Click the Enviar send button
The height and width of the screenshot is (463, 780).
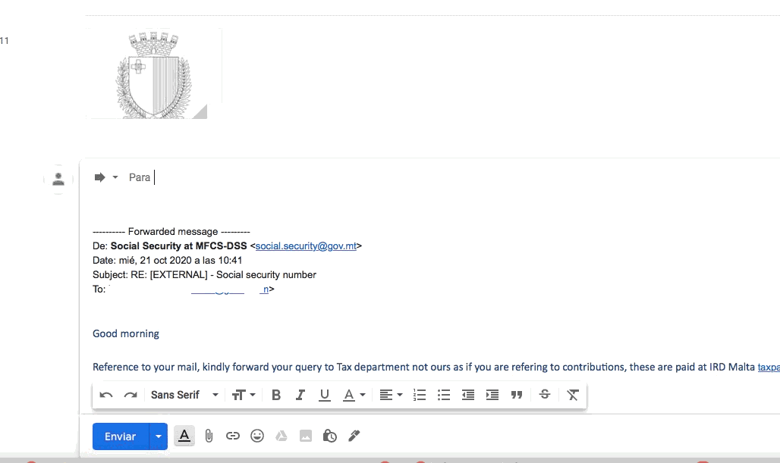pos(121,436)
